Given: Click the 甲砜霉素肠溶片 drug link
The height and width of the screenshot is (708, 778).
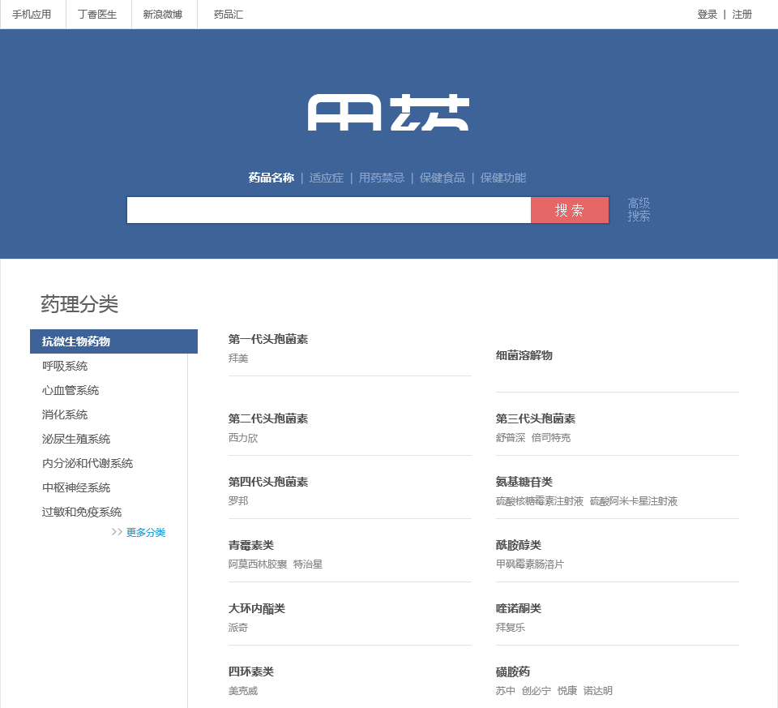Looking at the screenshot, I should point(530,564).
